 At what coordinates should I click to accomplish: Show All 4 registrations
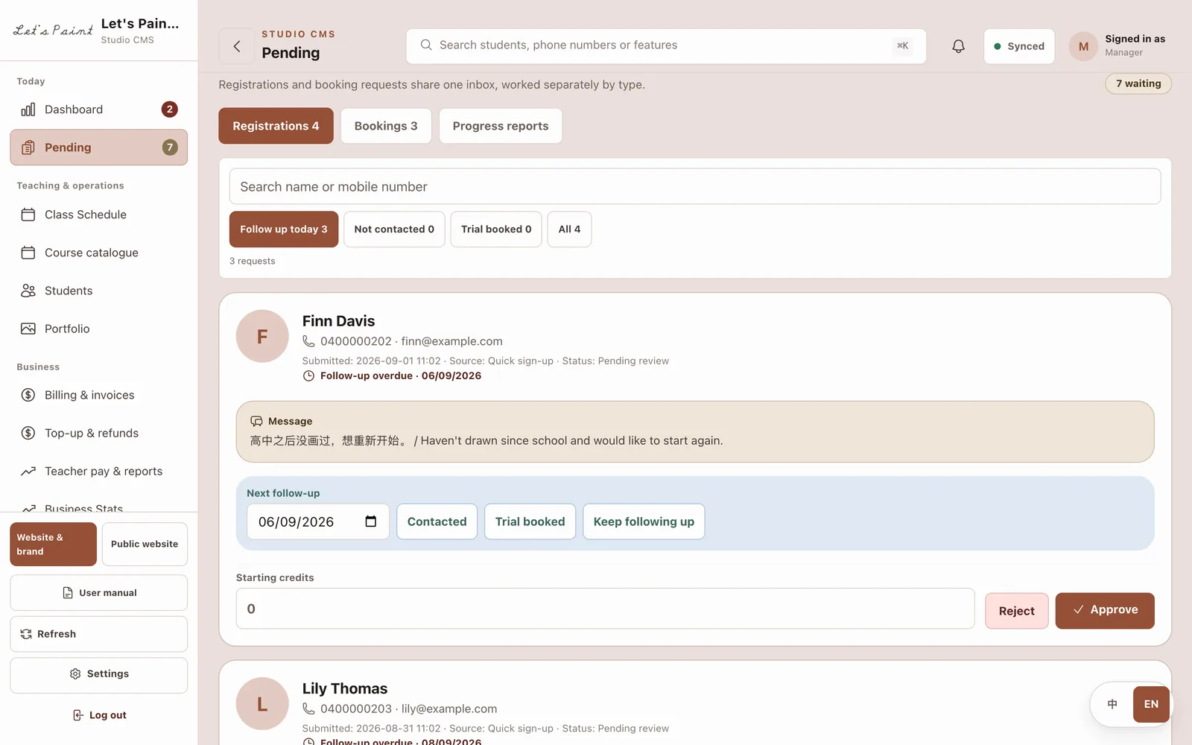[x=569, y=229]
